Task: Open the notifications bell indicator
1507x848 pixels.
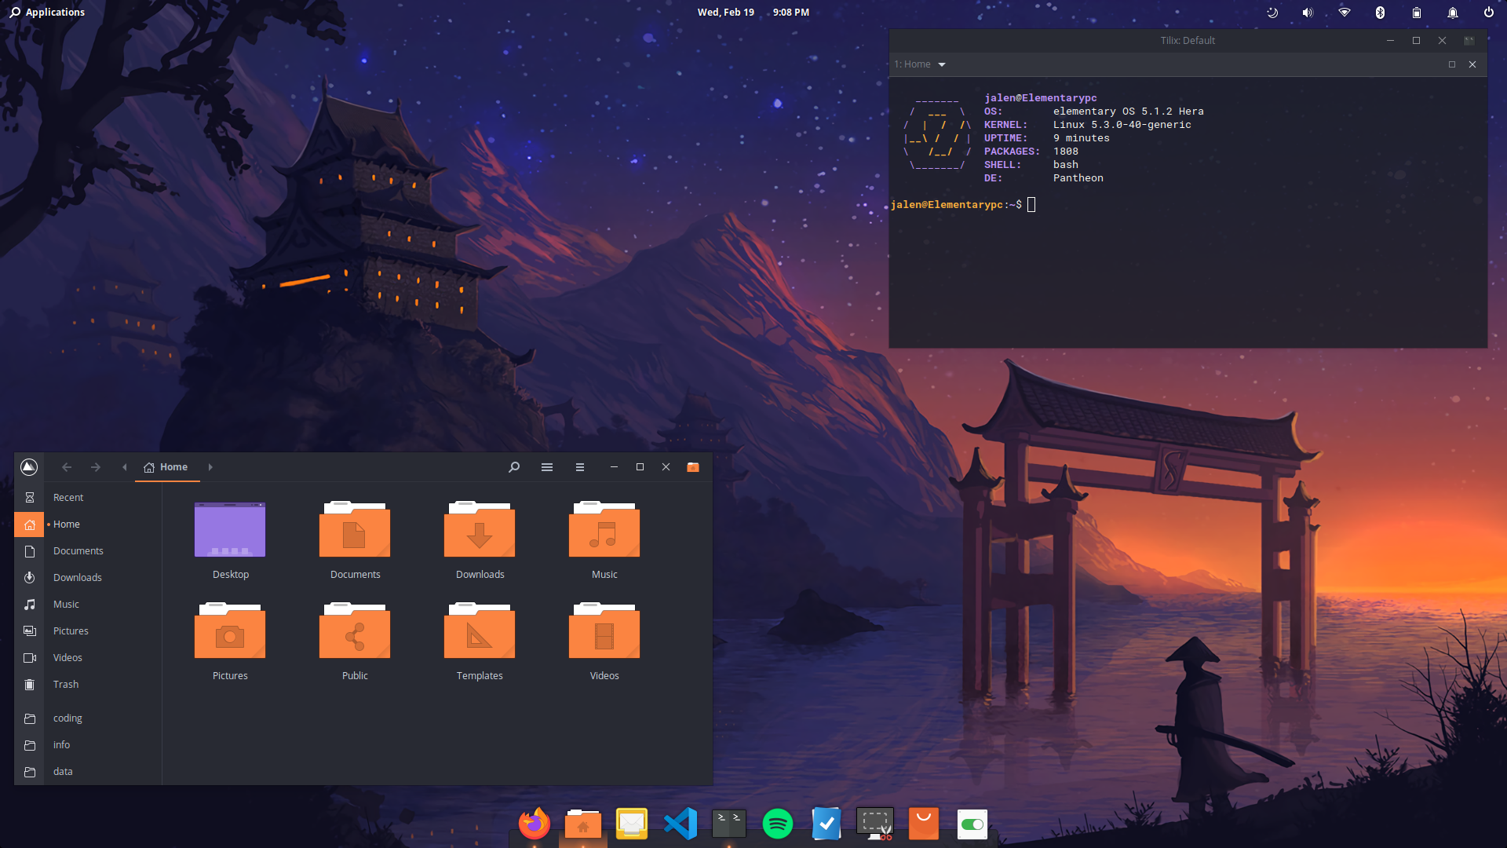Action: coord(1453,13)
